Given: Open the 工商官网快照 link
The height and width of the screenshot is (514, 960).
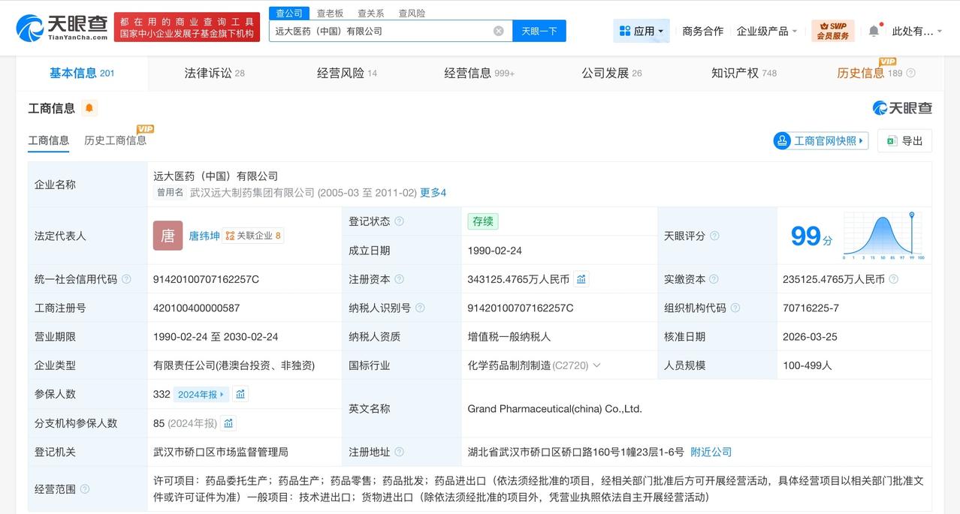Looking at the screenshot, I should pyautogui.click(x=820, y=140).
